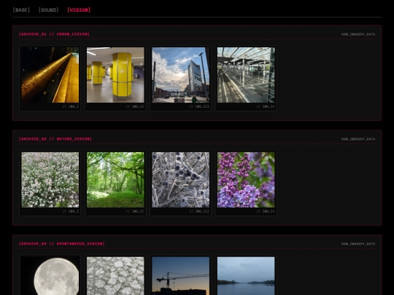Click RAW_IMAGERY_DATA label in urban archive
The height and width of the screenshot is (295, 394).
point(358,34)
